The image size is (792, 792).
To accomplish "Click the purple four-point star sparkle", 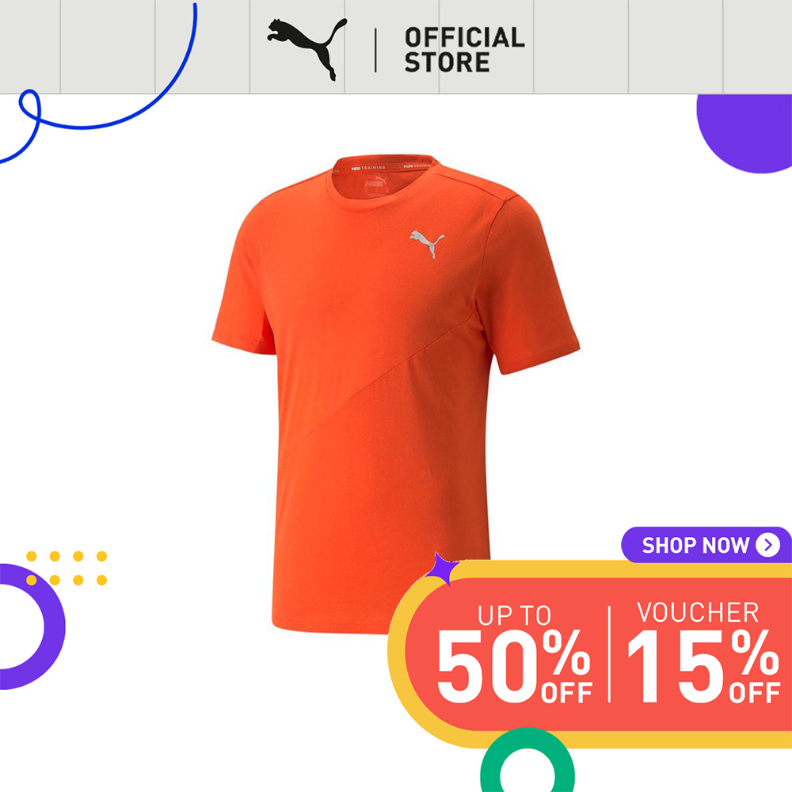I will tap(441, 569).
